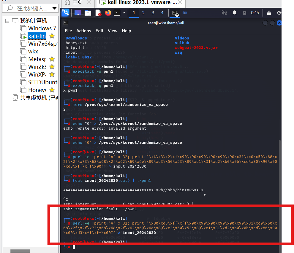Select the wkx virtual machine
The image size is (294, 253).
click(x=33, y=52)
